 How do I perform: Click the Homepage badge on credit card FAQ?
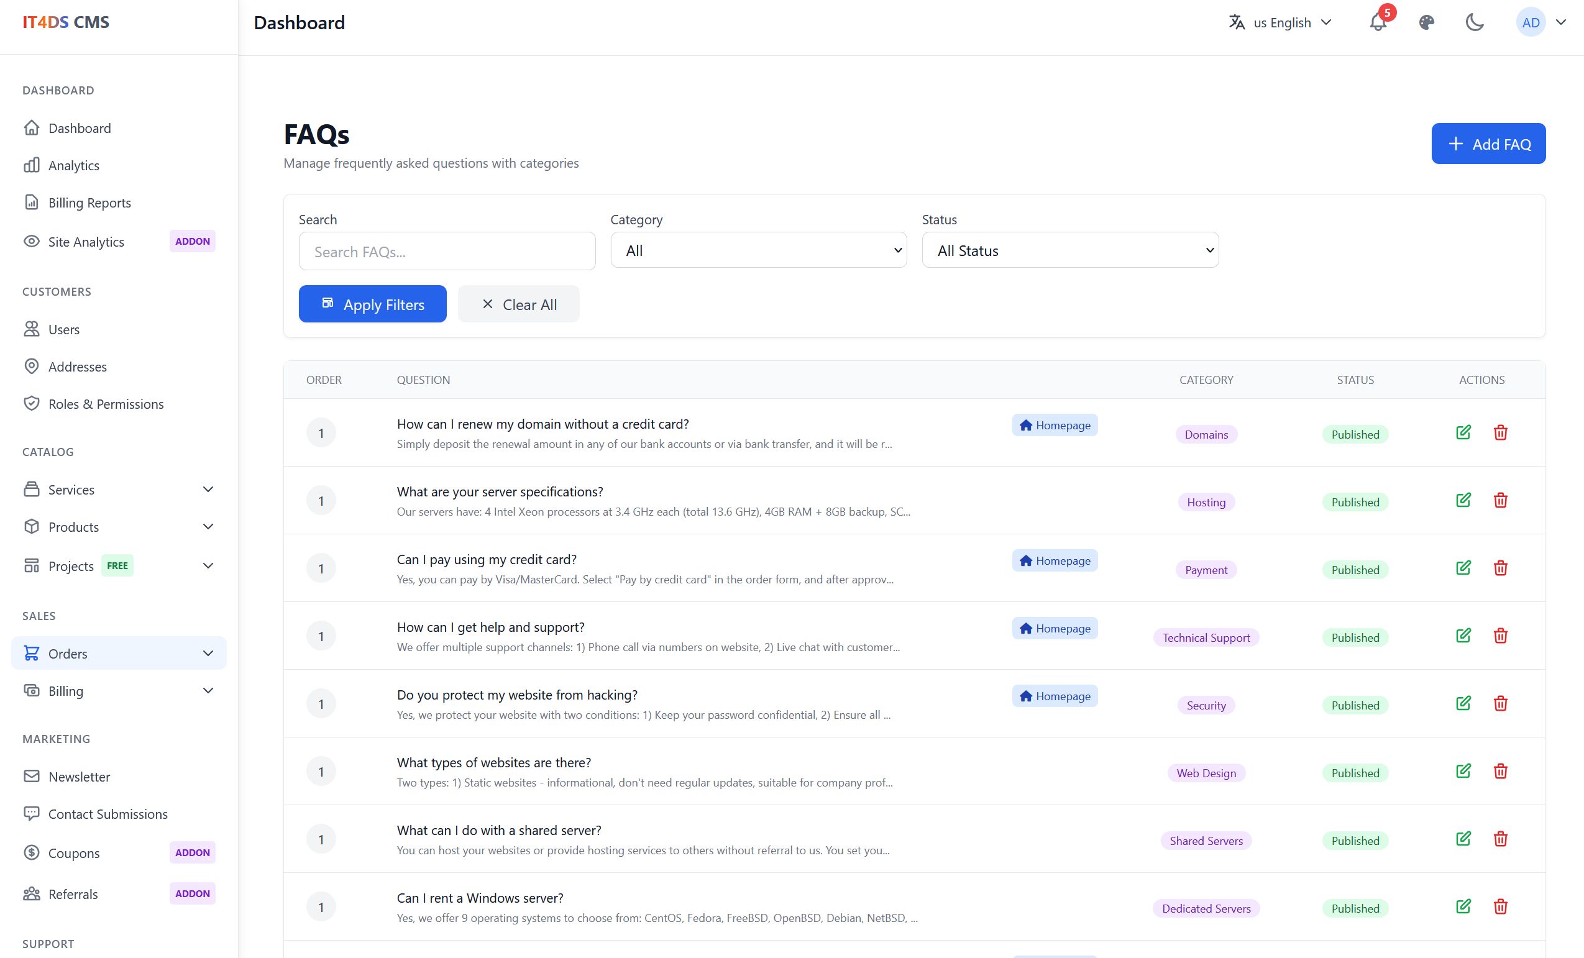click(1055, 561)
